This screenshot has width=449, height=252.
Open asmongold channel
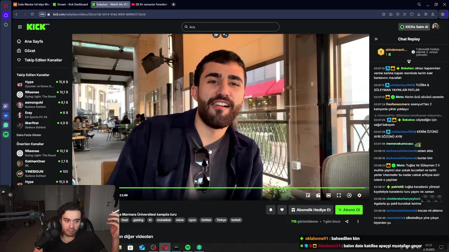42,105
